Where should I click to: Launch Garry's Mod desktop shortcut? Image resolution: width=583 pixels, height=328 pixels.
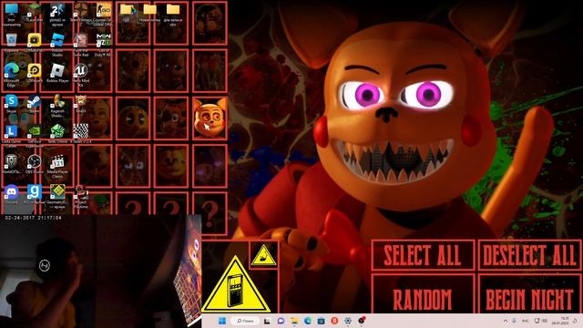coord(35,194)
